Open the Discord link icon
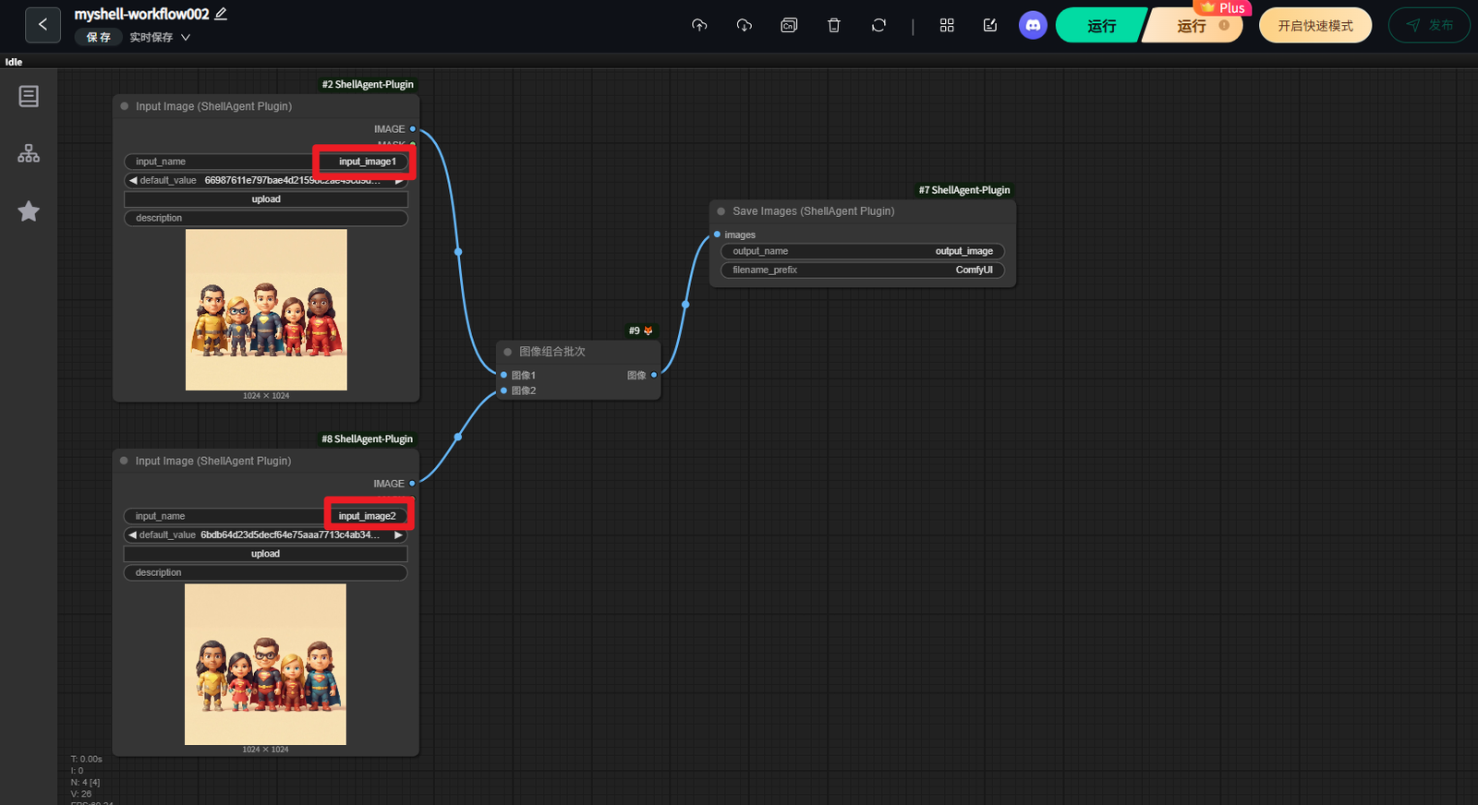 point(1033,25)
